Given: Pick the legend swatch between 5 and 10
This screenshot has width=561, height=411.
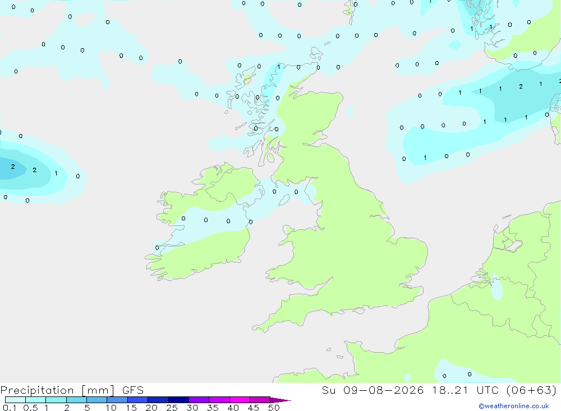Looking at the screenshot, I should click(97, 400).
